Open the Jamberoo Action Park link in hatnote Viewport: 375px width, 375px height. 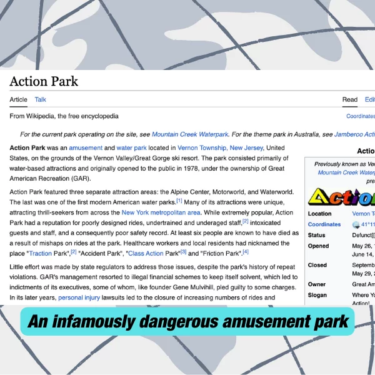tap(354, 134)
